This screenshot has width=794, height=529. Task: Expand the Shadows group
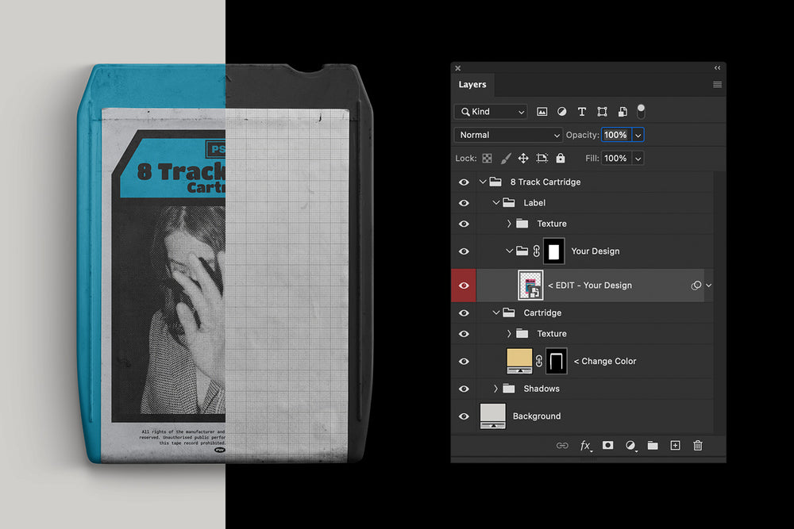click(x=496, y=389)
